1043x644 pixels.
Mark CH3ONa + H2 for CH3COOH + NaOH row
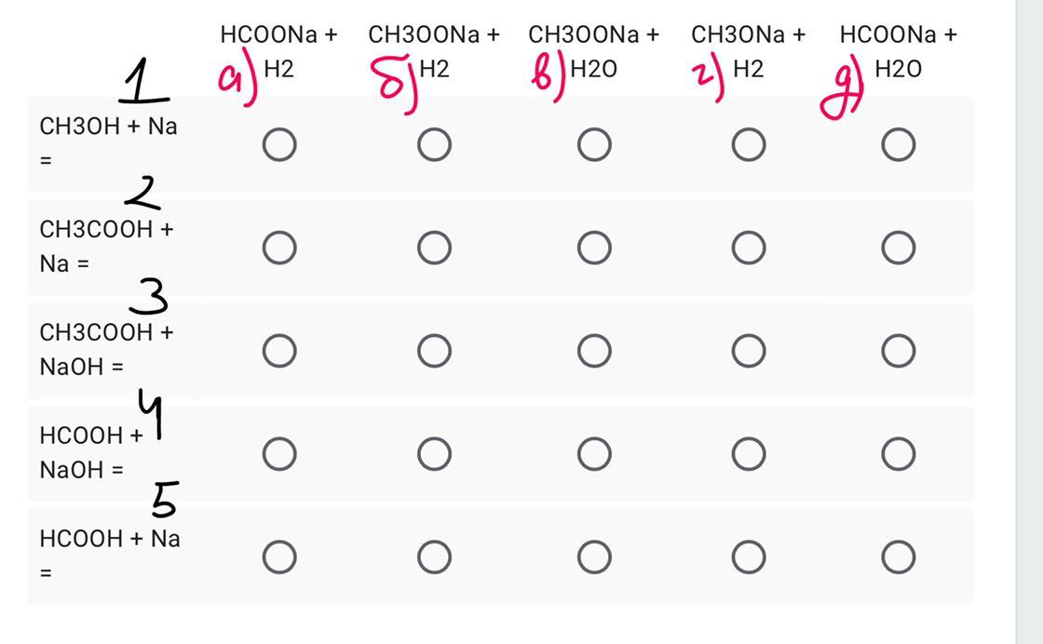(x=749, y=351)
